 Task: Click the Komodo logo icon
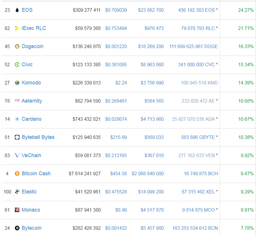click(x=17, y=83)
